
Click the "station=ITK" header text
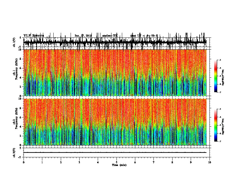(110, 36)
